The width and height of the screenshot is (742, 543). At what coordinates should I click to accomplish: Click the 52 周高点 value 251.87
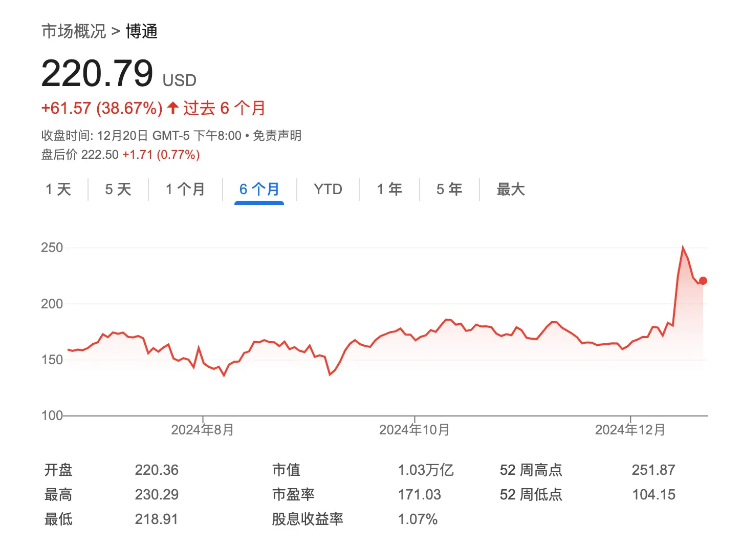(653, 470)
